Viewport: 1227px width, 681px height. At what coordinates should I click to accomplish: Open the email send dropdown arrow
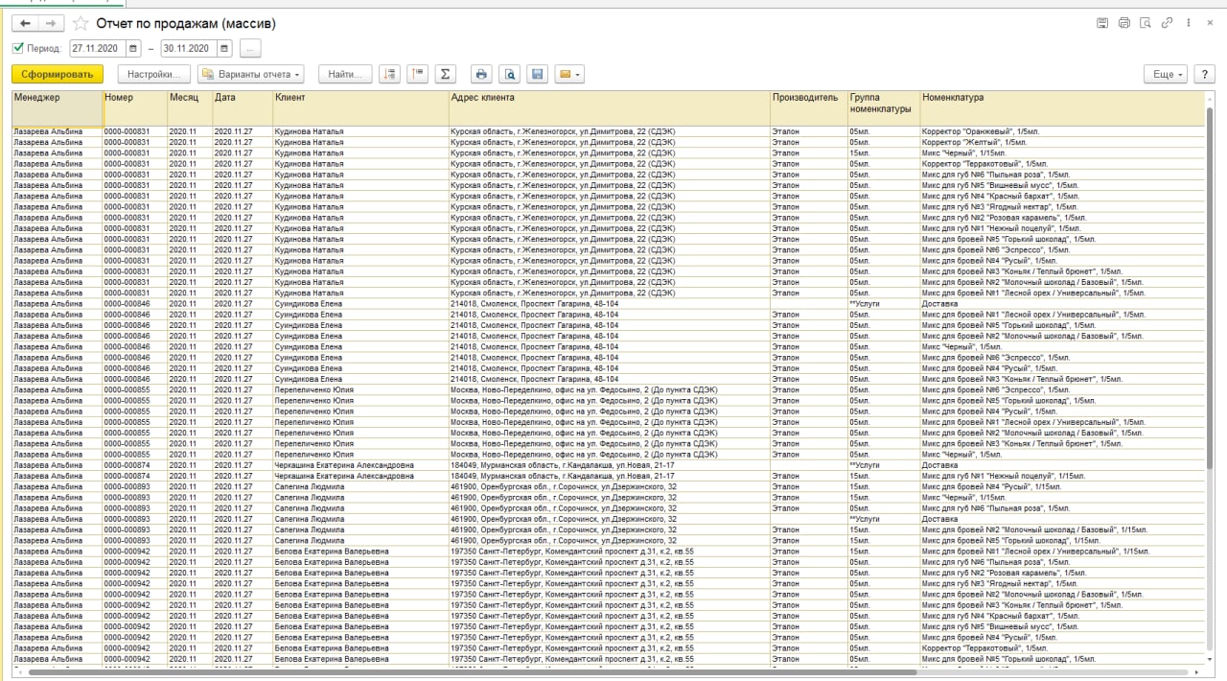coord(579,74)
